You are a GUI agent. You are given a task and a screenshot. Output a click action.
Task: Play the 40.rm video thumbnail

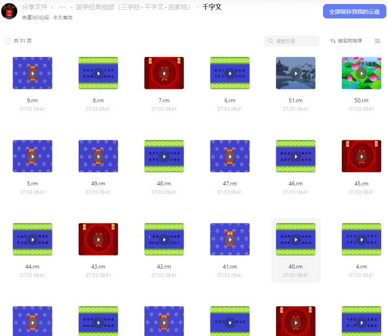(x=296, y=240)
